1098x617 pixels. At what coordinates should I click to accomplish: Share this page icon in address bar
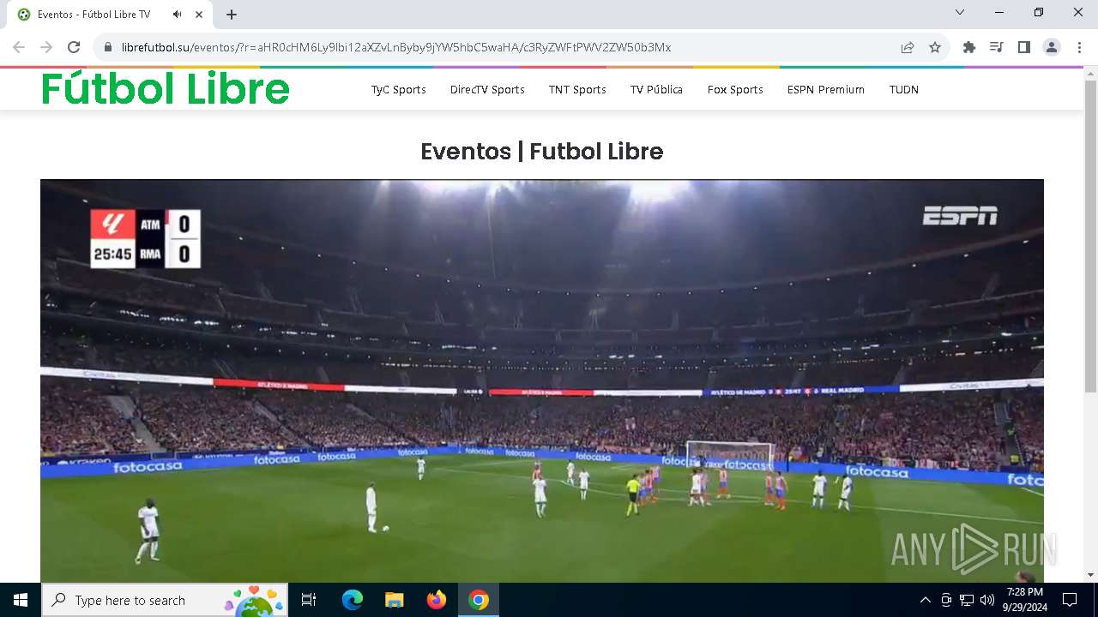[x=908, y=48]
